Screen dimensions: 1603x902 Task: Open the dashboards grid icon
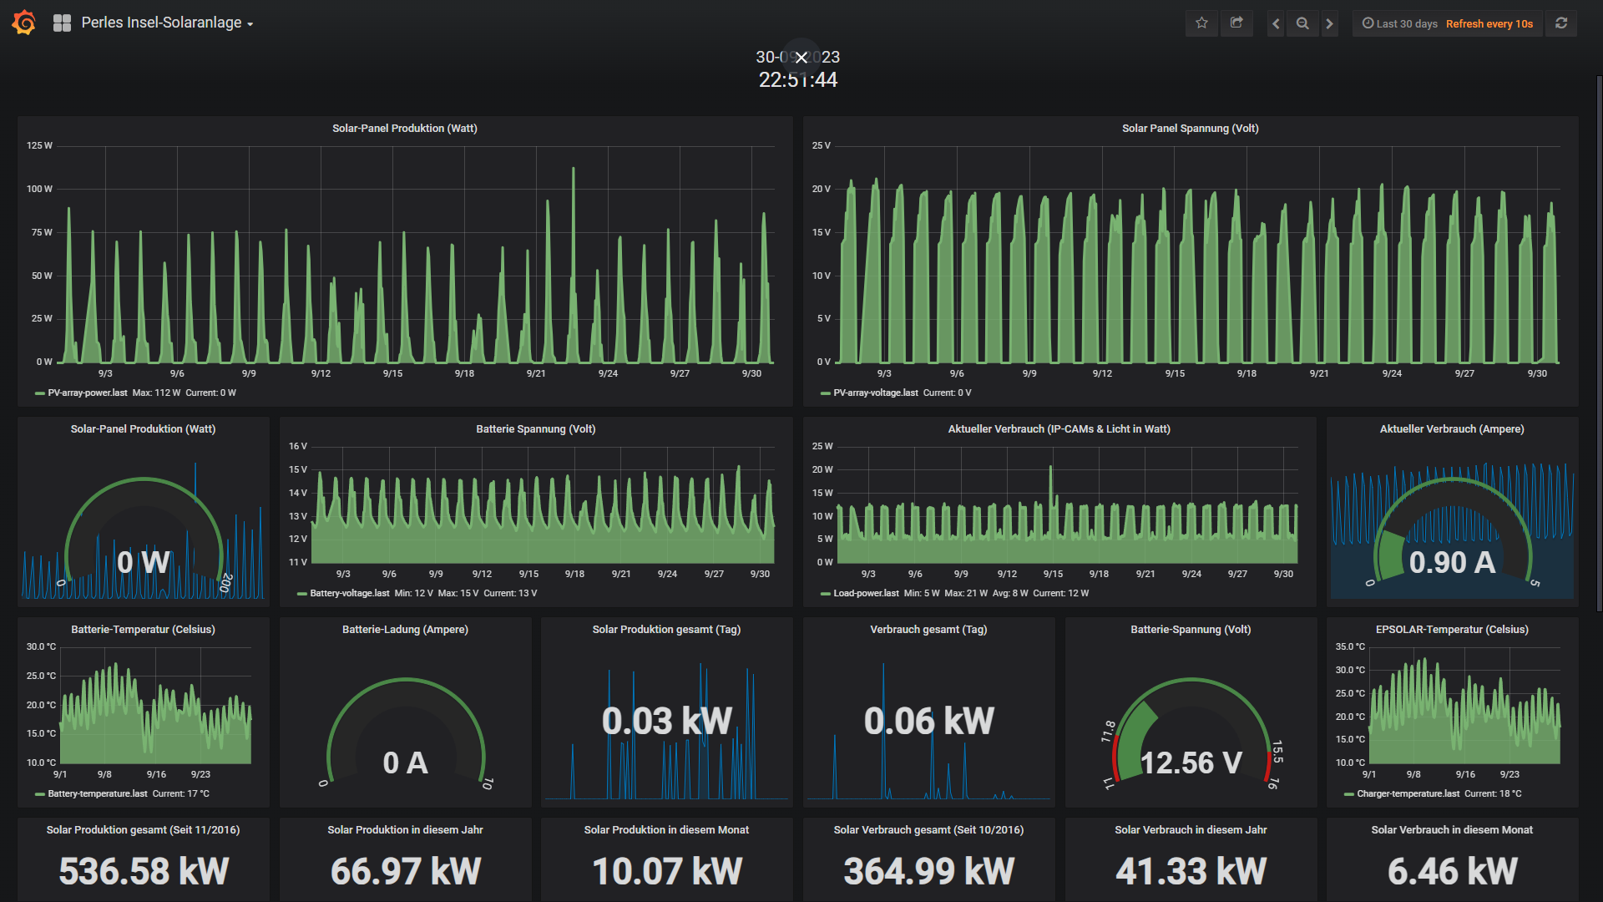point(62,23)
